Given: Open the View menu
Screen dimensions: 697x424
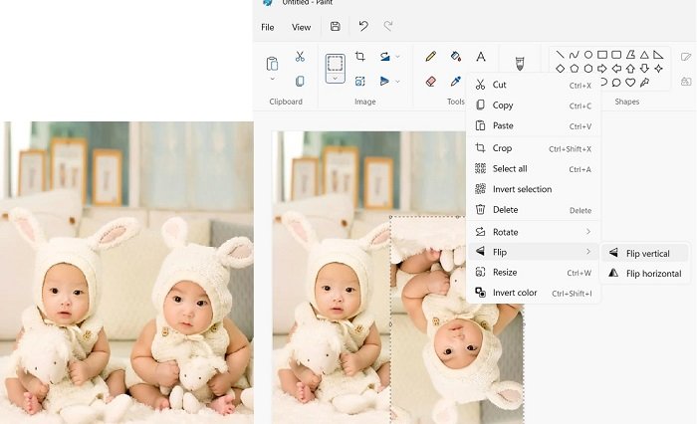Looking at the screenshot, I should click(x=301, y=27).
